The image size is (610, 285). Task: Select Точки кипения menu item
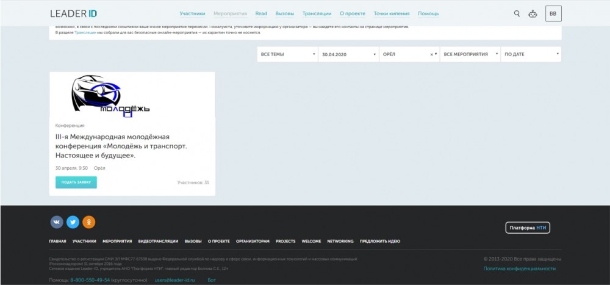[392, 13]
